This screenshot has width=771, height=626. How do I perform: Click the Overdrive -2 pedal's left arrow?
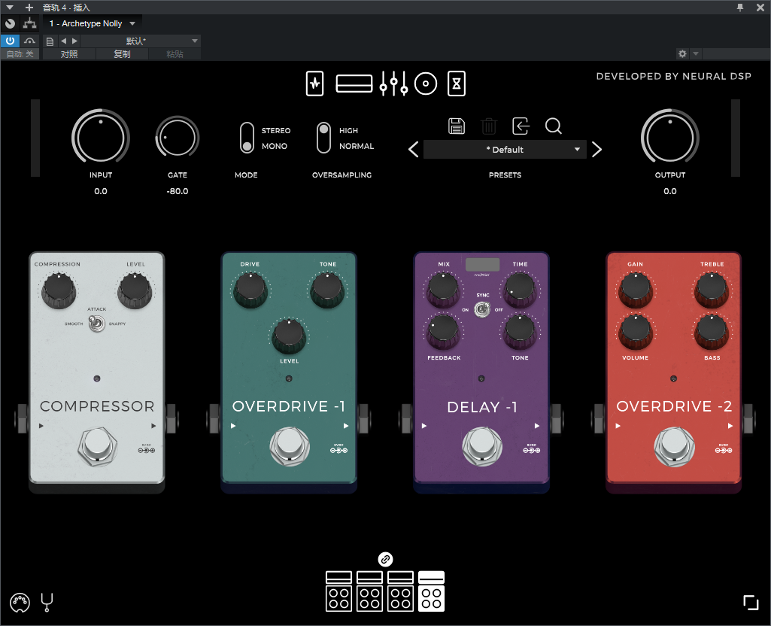pyautogui.click(x=618, y=426)
